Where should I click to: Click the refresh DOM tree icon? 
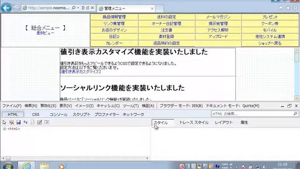[x=25, y=122]
